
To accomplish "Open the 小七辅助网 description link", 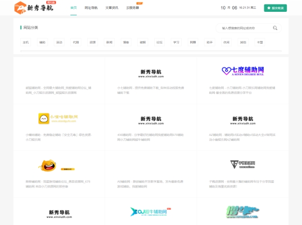I will coord(151,90).
